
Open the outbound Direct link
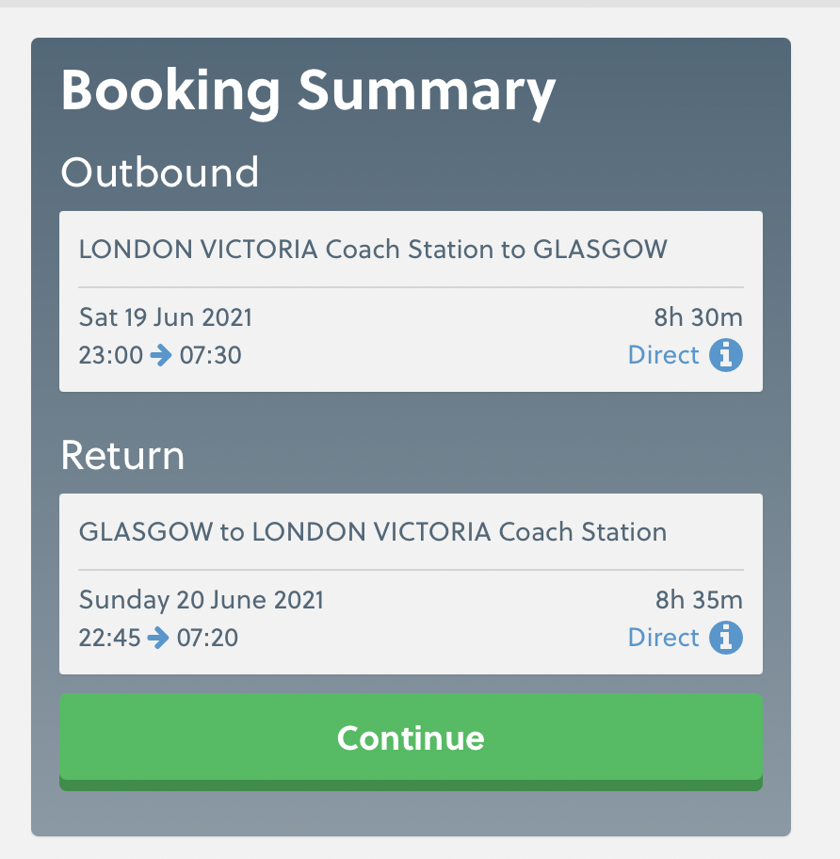click(663, 355)
